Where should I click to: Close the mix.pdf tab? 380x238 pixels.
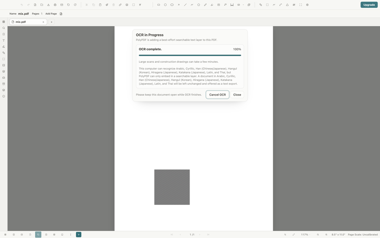(43, 22)
